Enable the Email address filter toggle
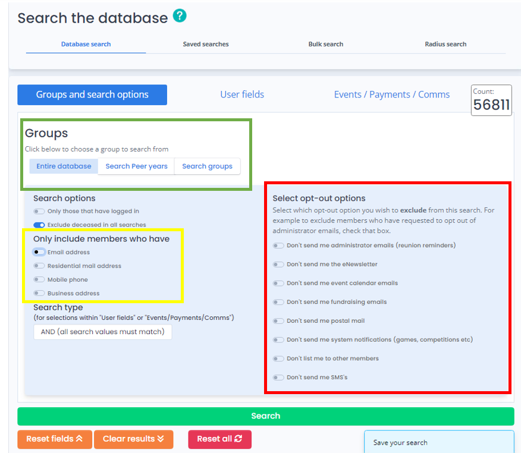Image resolution: width=521 pixels, height=453 pixels. [x=39, y=252]
